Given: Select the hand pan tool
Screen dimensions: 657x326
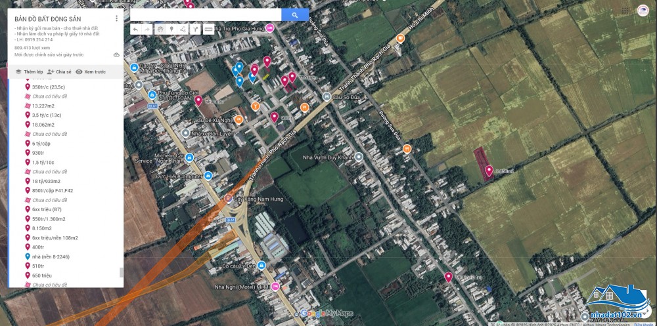Looking at the screenshot, I should [159, 30].
